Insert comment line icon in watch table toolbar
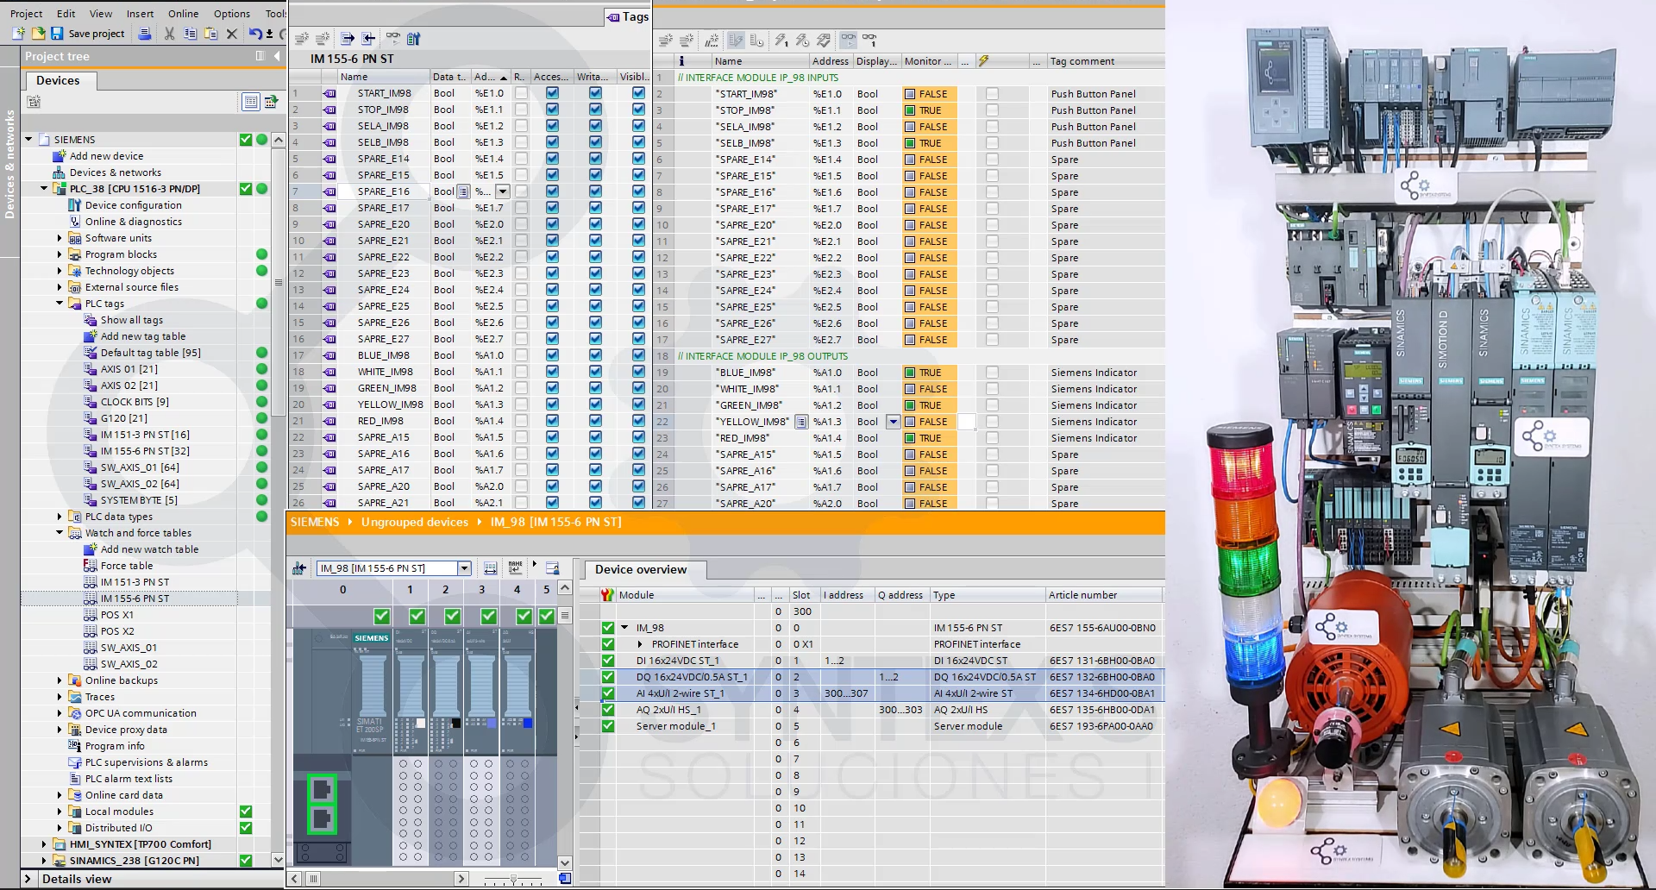 point(712,40)
